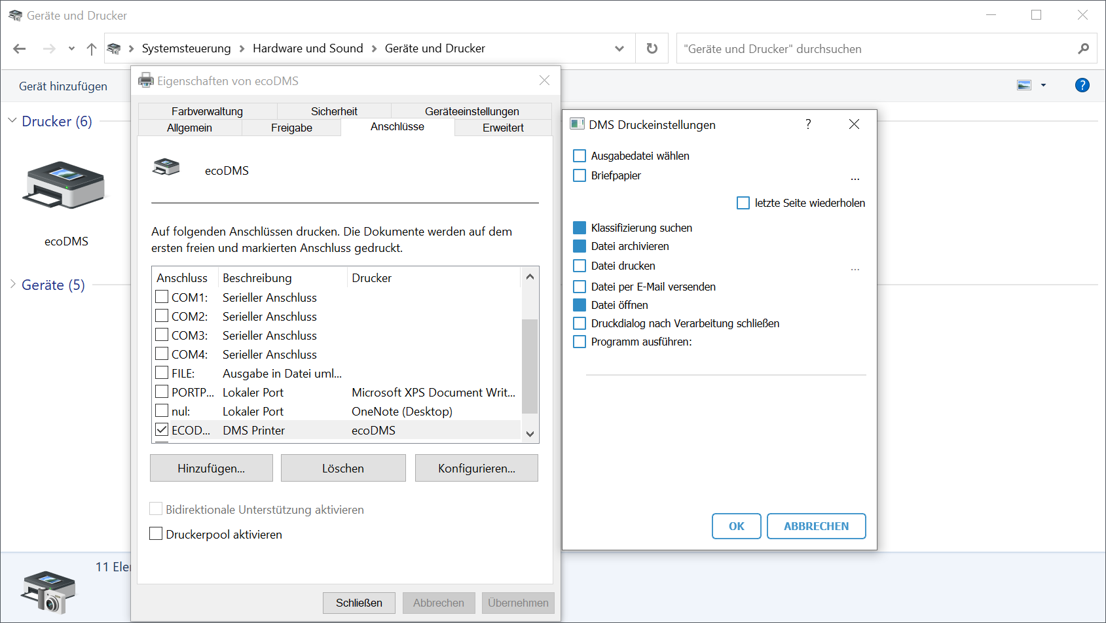This screenshot has width=1106, height=623.
Task: Open the Geräteeinstellungen tab
Action: pyautogui.click(x=471, y=111)
